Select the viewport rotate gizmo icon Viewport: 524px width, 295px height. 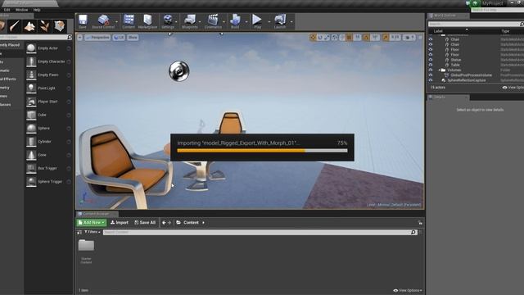click(320, 38)
